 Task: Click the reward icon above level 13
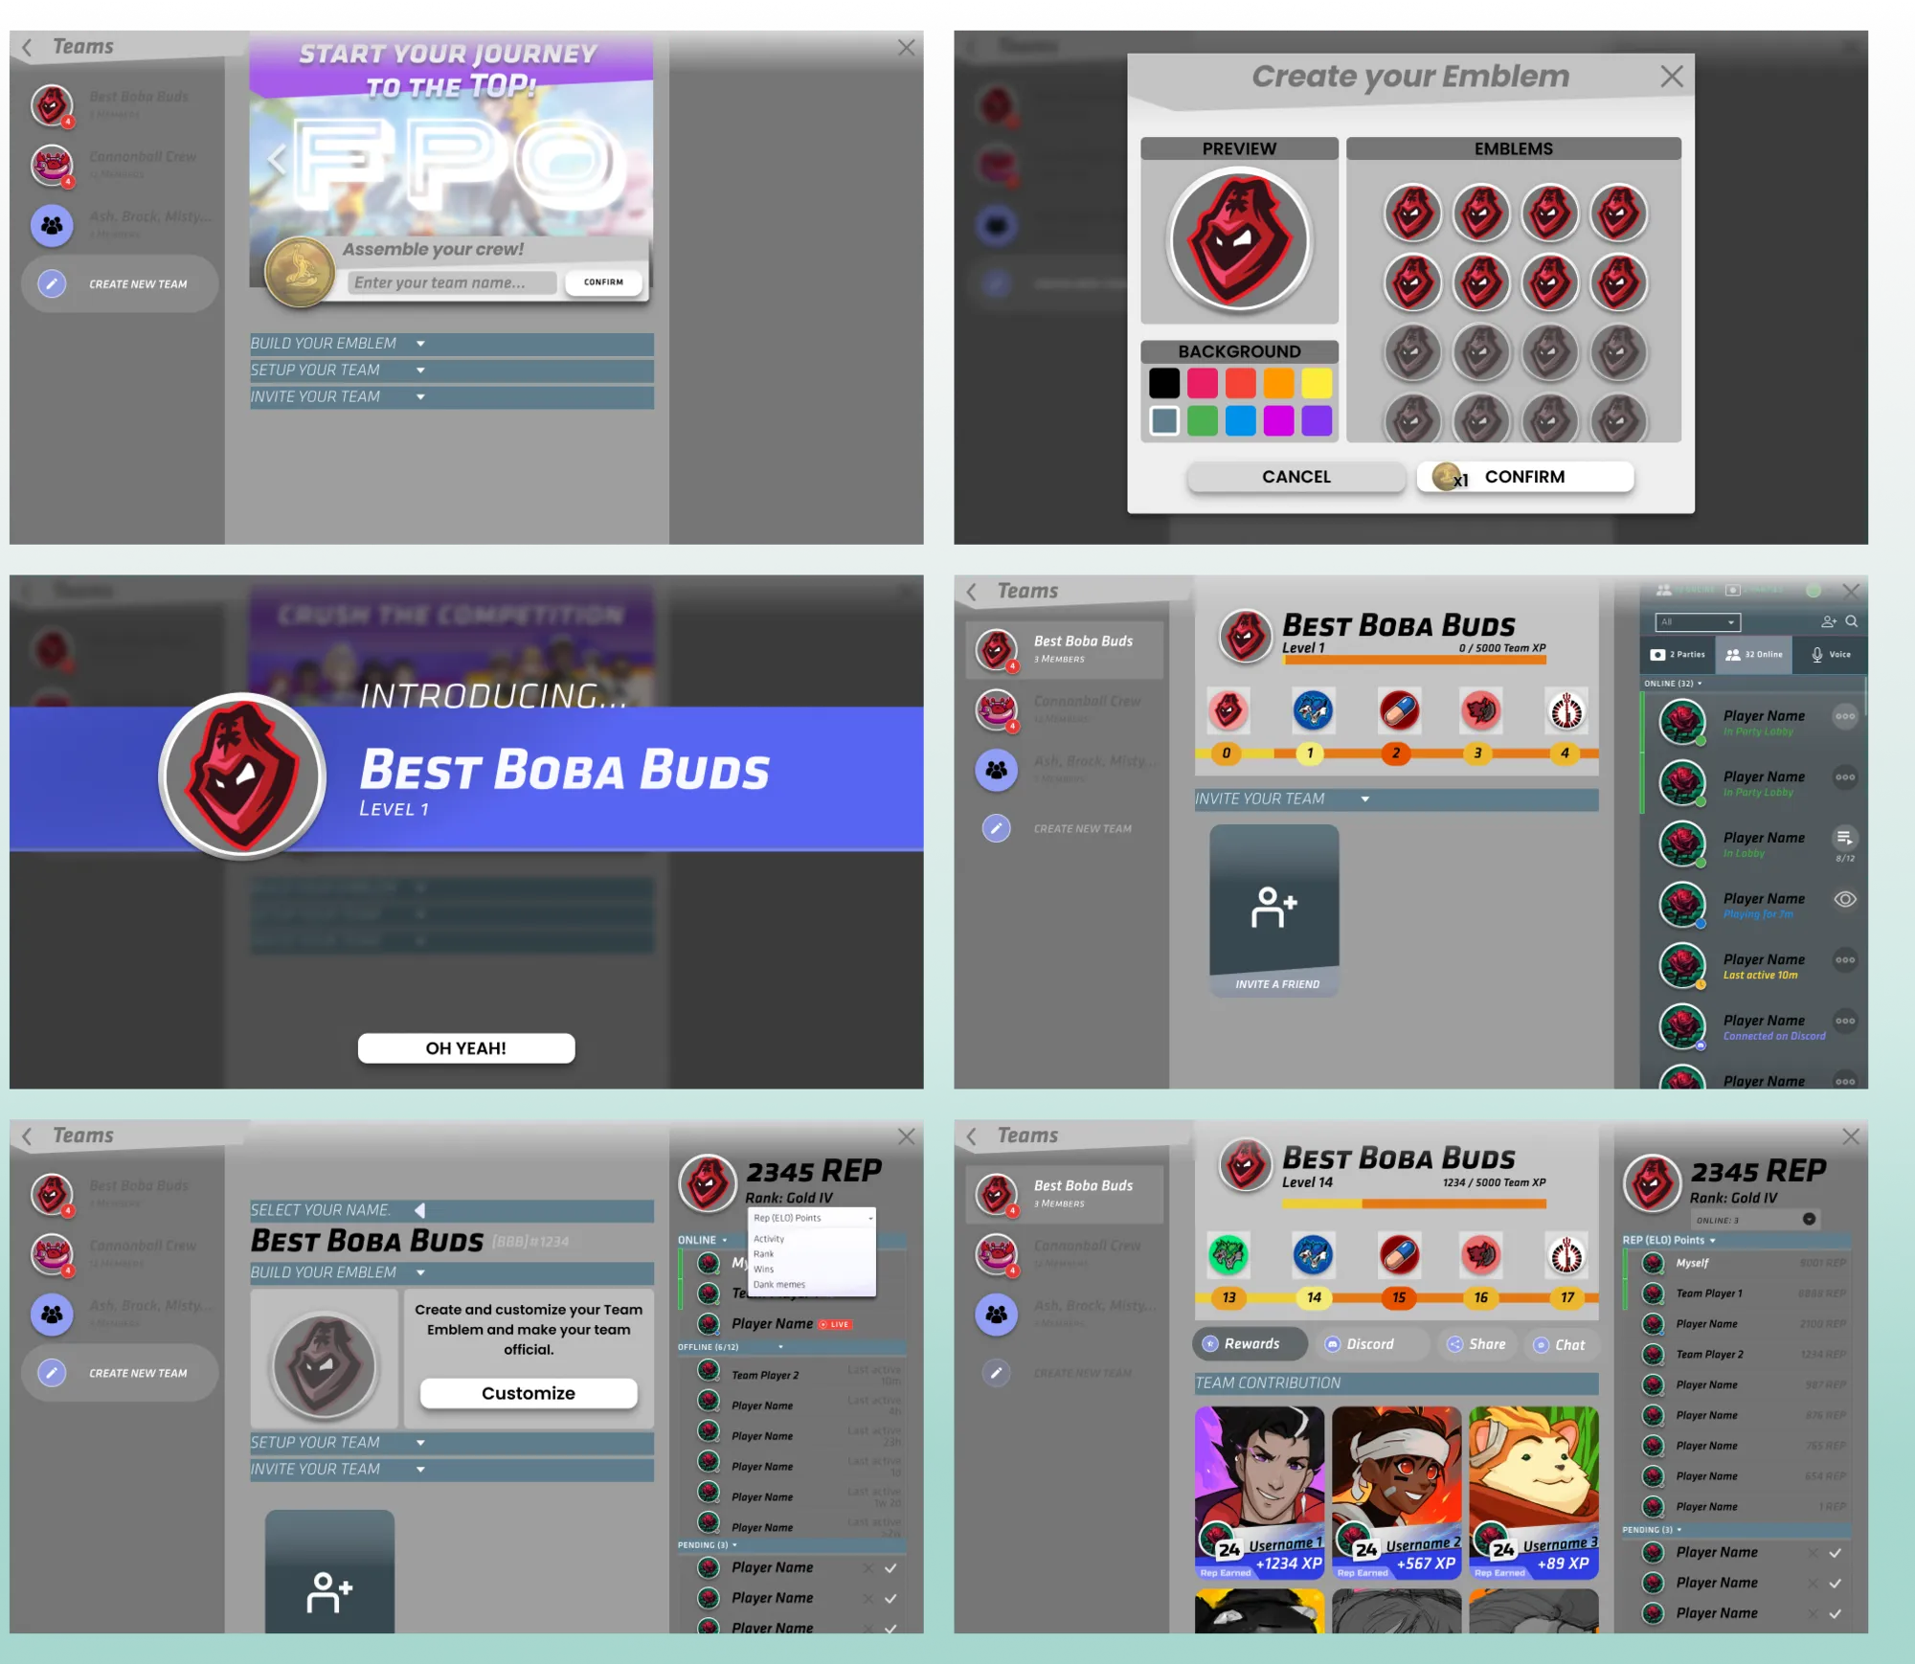click(x=1228, y=1254)
